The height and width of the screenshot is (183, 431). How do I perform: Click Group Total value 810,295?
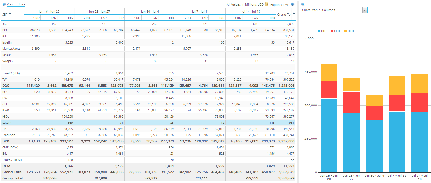[x=50, y=178]
